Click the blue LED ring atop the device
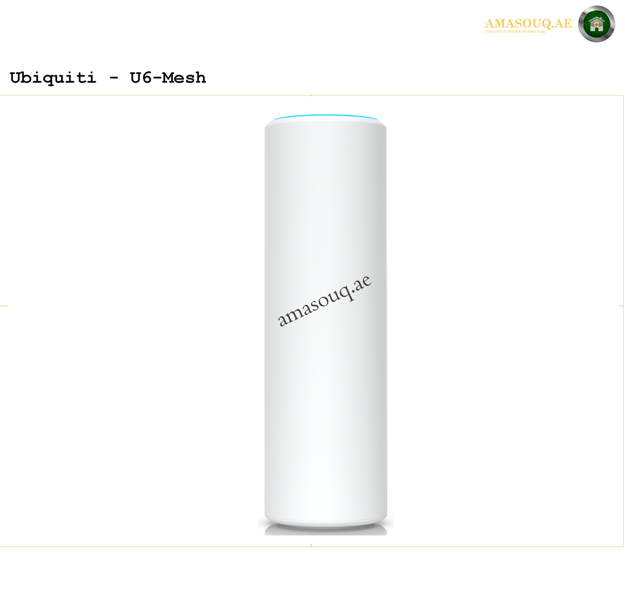Viewport: 625px width, 602px height. [x=325, y=117]
